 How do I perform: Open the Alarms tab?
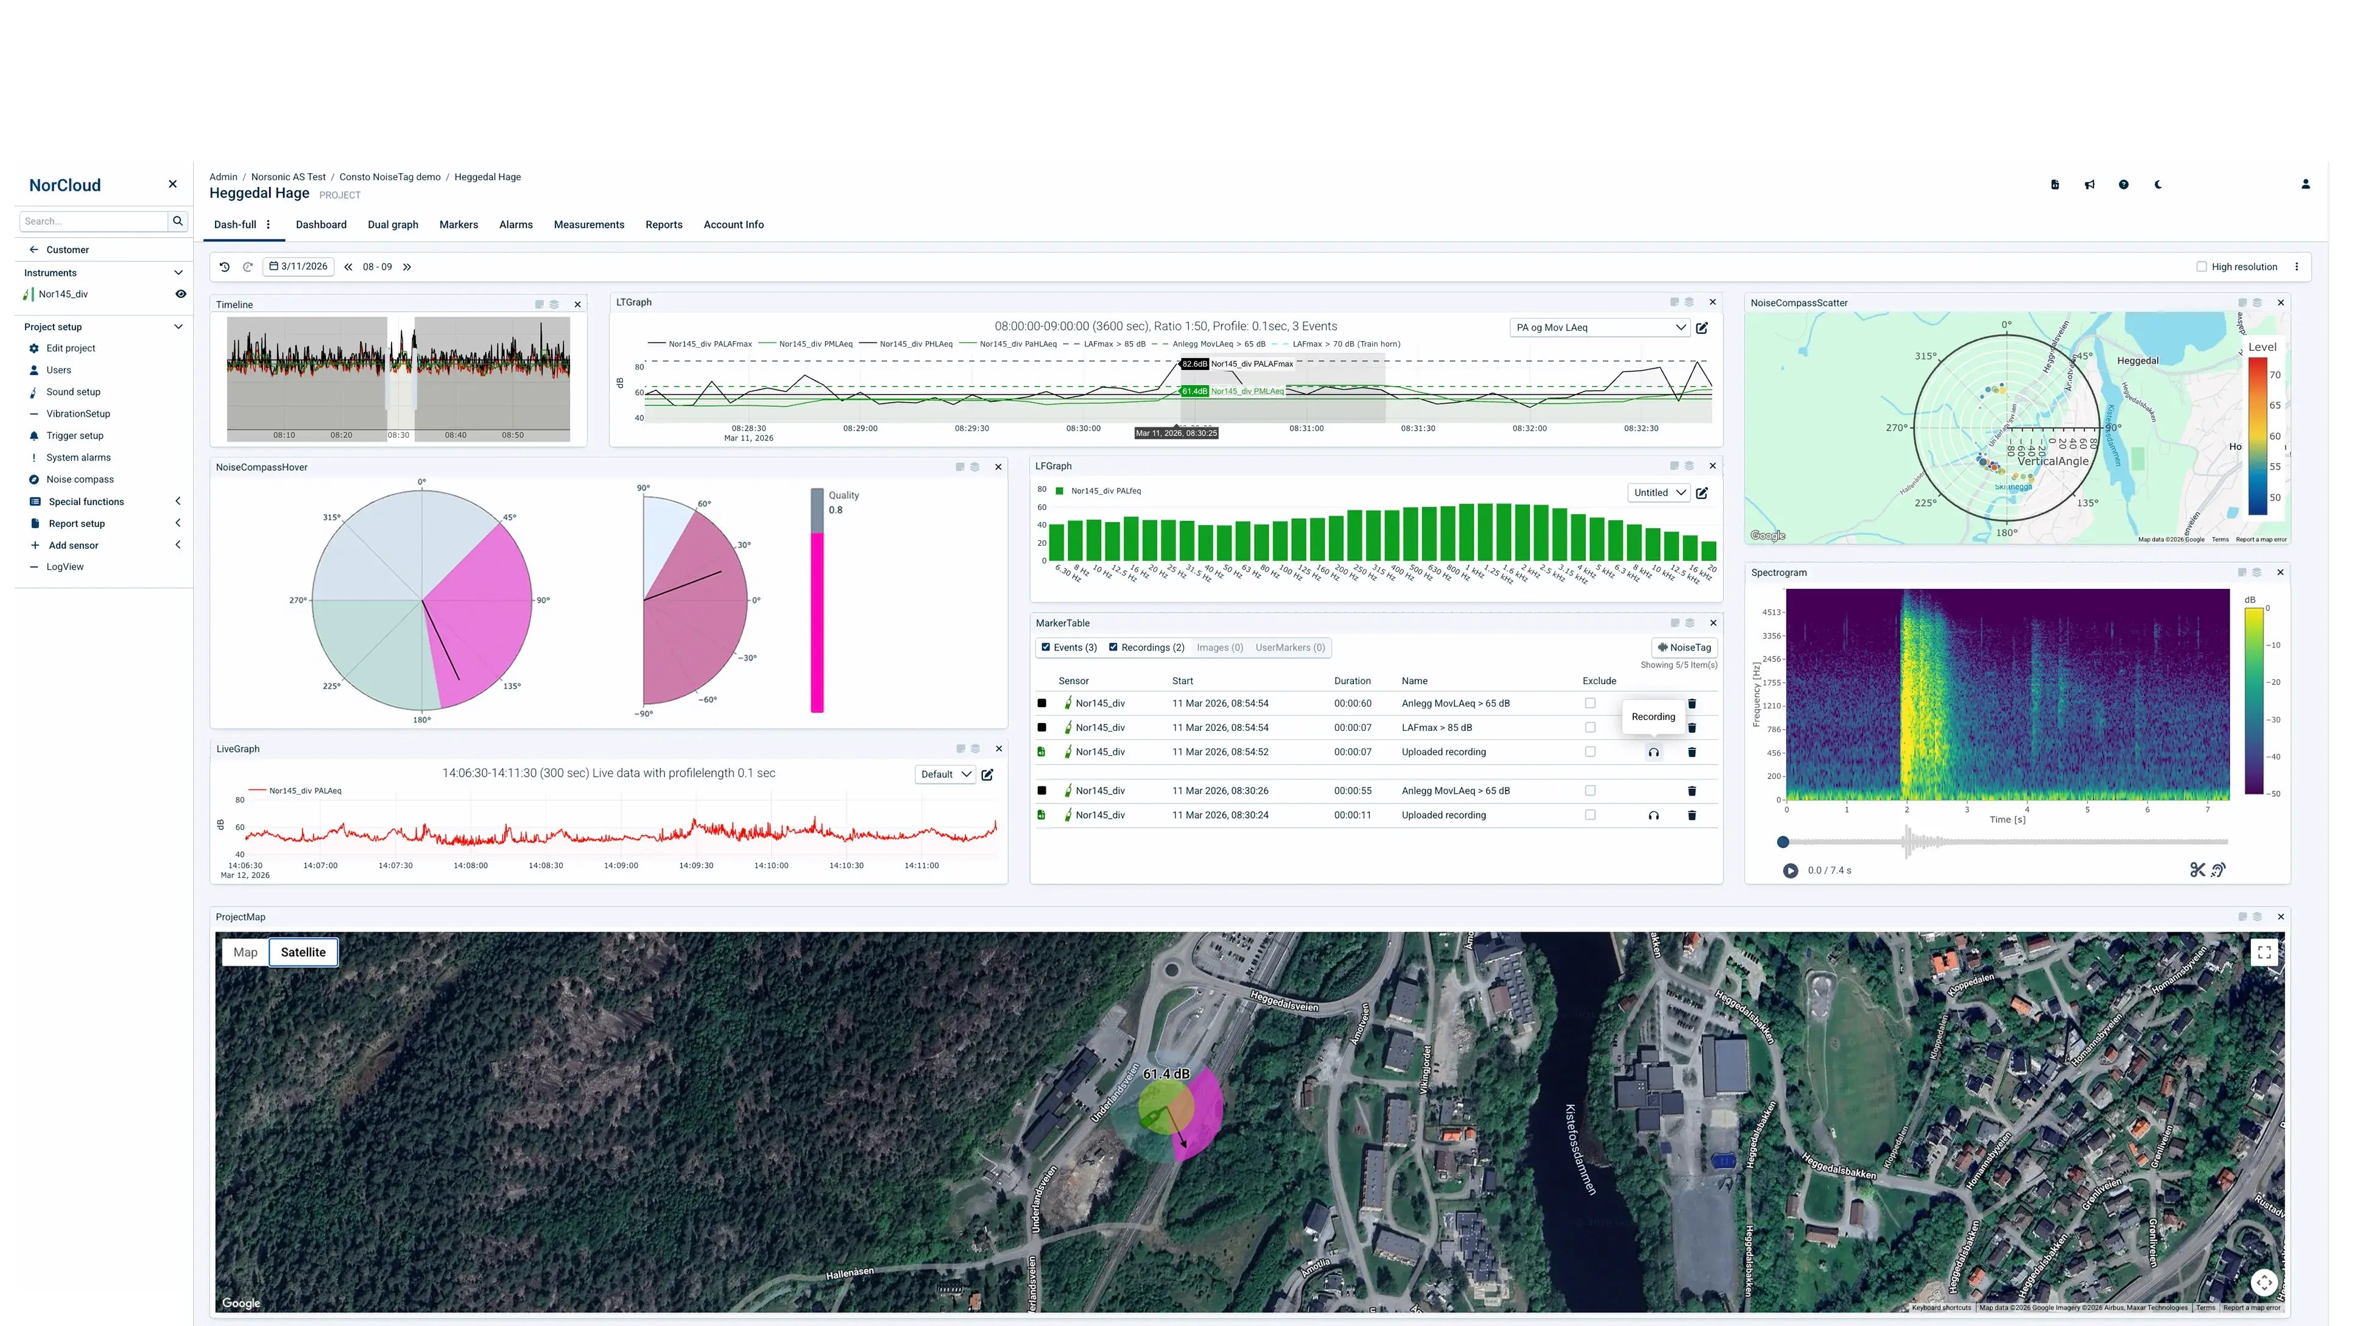pos(516,225)
